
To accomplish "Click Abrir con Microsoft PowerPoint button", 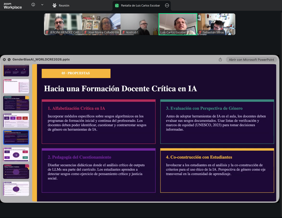I will tap(251, 60).
